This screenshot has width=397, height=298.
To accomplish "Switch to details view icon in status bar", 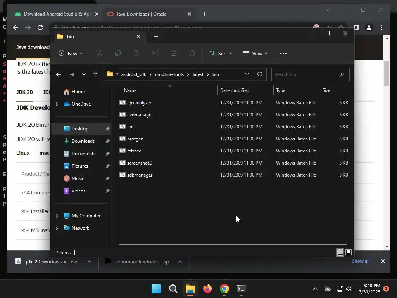I will click(340, 252).
